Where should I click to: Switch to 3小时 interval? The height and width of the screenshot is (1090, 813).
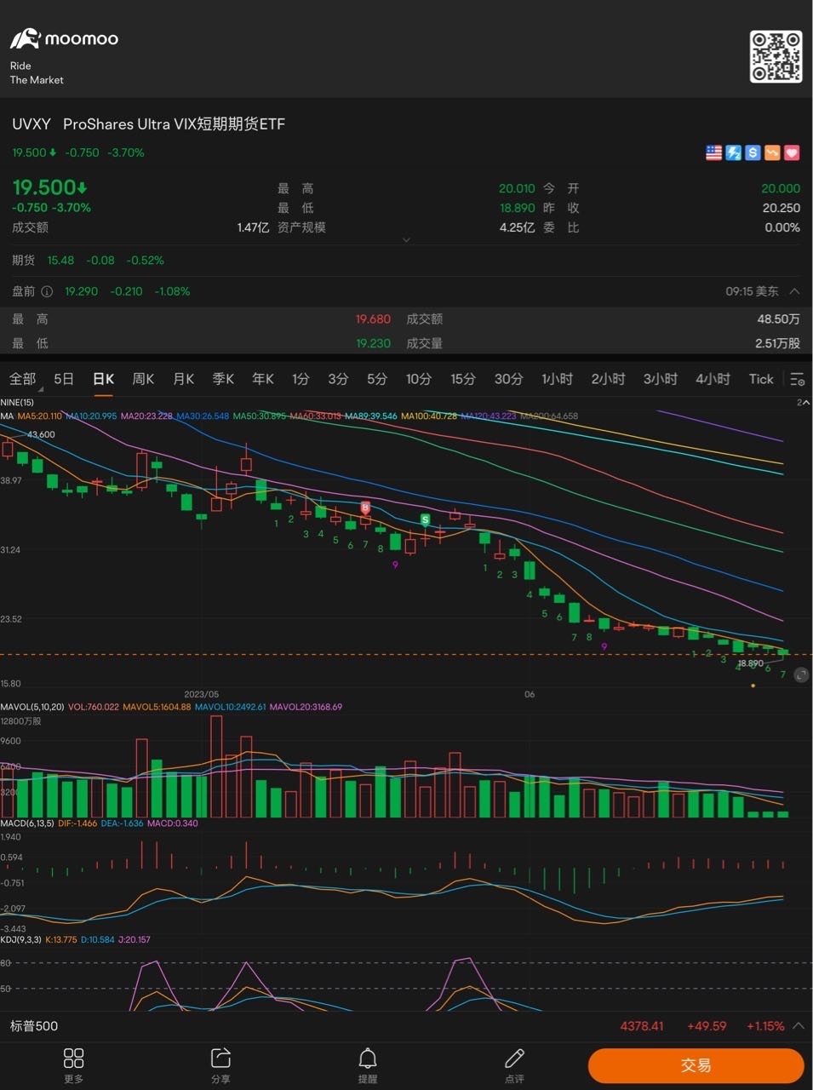[x=661, y=379]
